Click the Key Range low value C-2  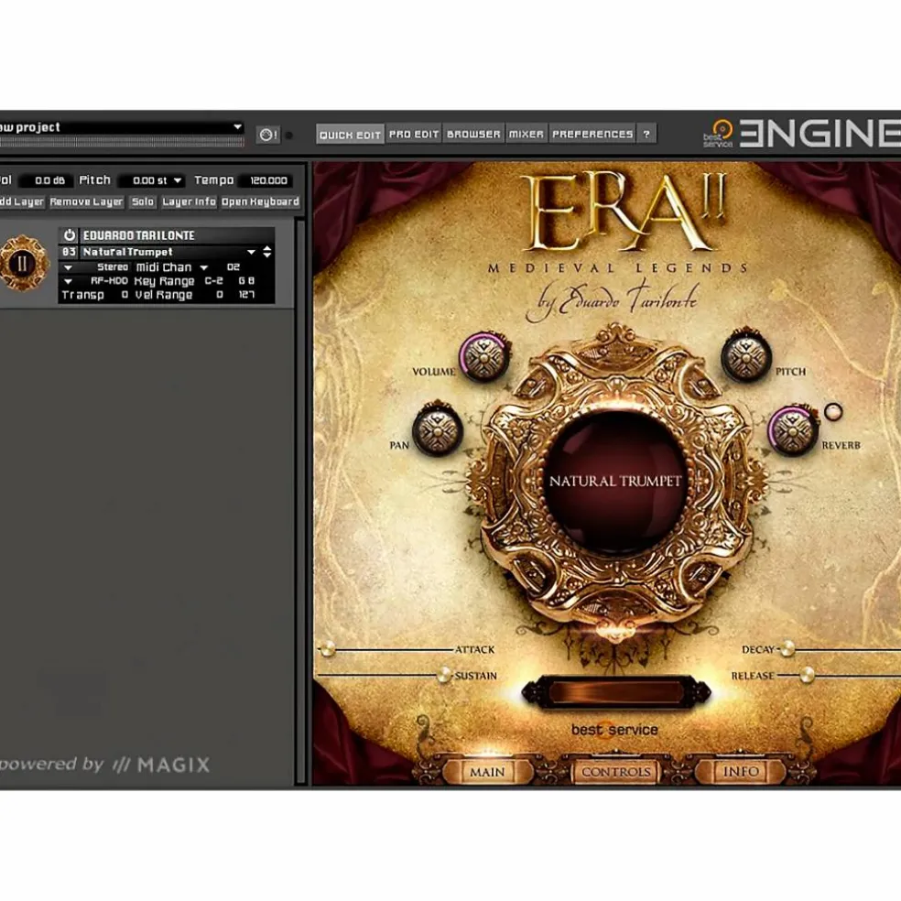point(213,281)
